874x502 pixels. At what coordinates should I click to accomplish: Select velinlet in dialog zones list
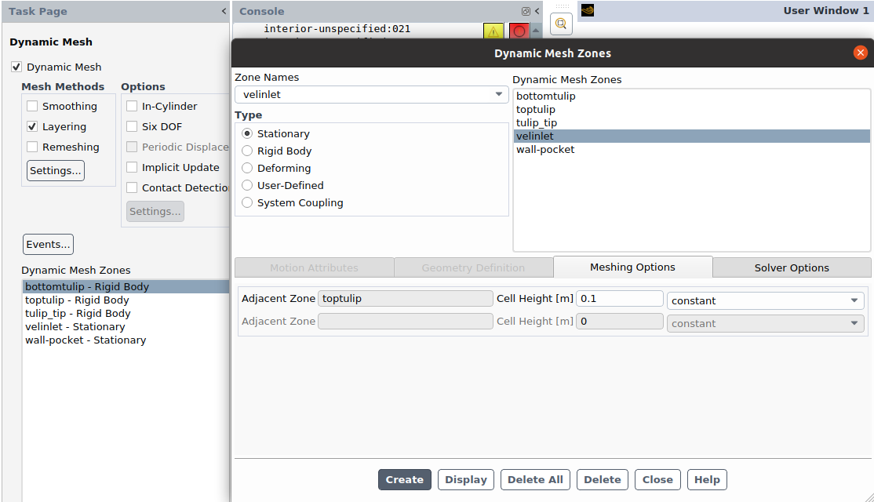692,136
